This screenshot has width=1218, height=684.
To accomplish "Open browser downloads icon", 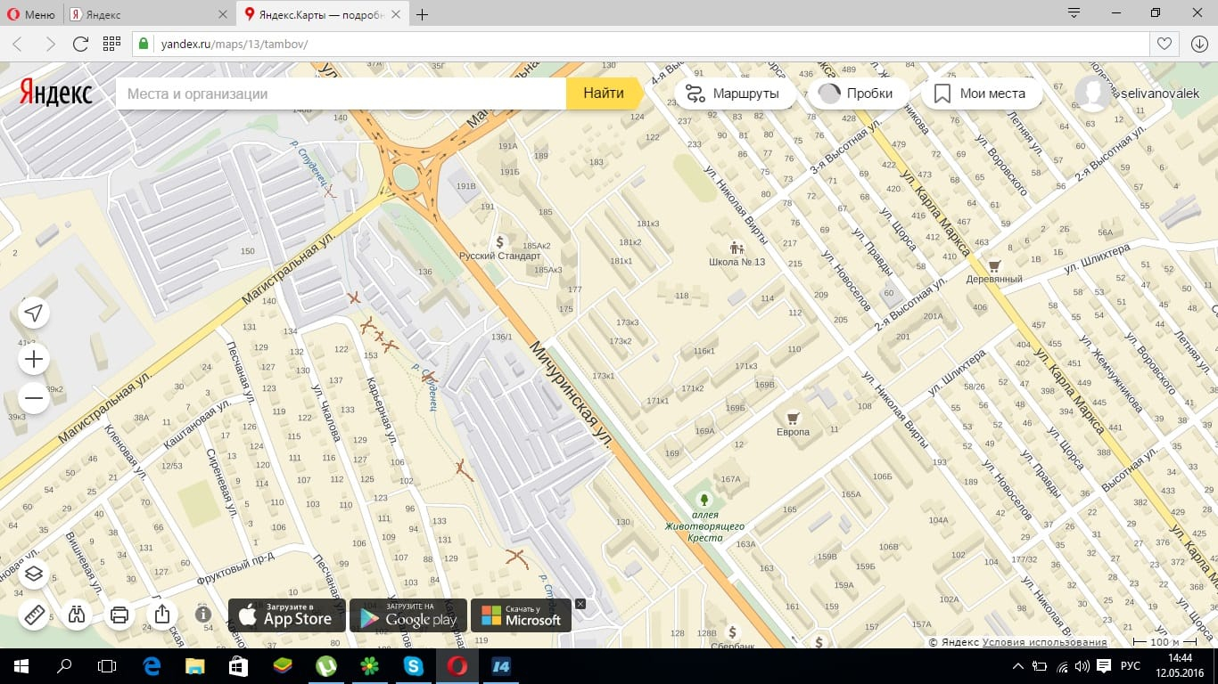I will pyautogui.click(x=1198, y=44).
